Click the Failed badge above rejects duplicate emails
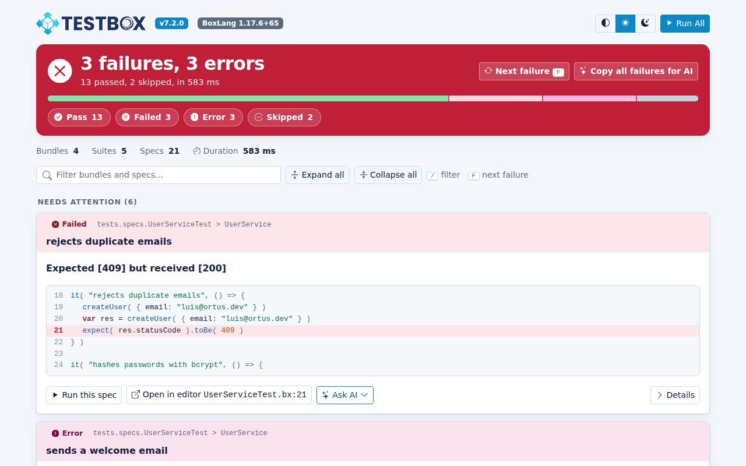 (x=69, y=224)
